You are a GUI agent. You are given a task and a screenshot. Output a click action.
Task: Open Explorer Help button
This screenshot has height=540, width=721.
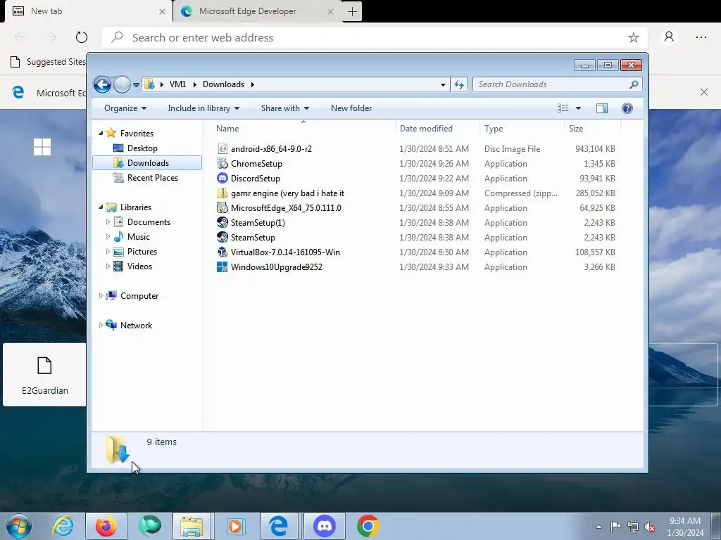[627, 108]
